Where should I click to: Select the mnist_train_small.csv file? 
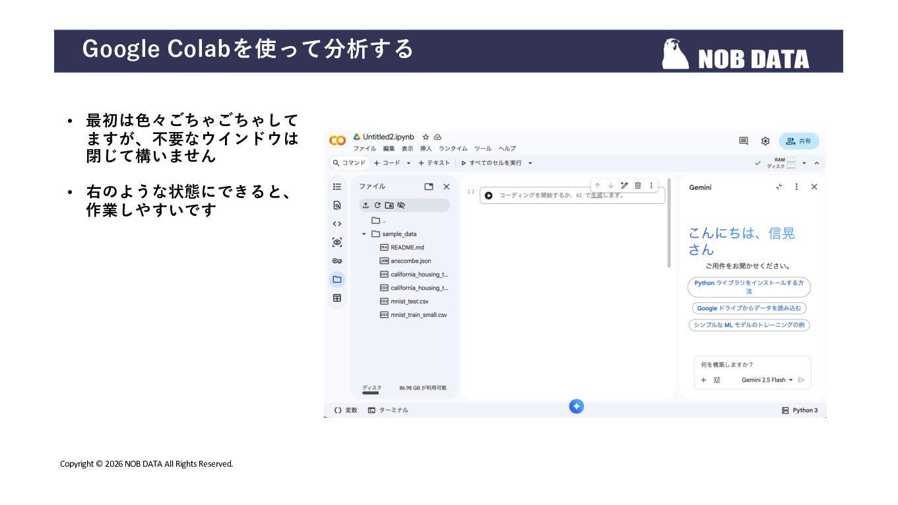[414, 315]
